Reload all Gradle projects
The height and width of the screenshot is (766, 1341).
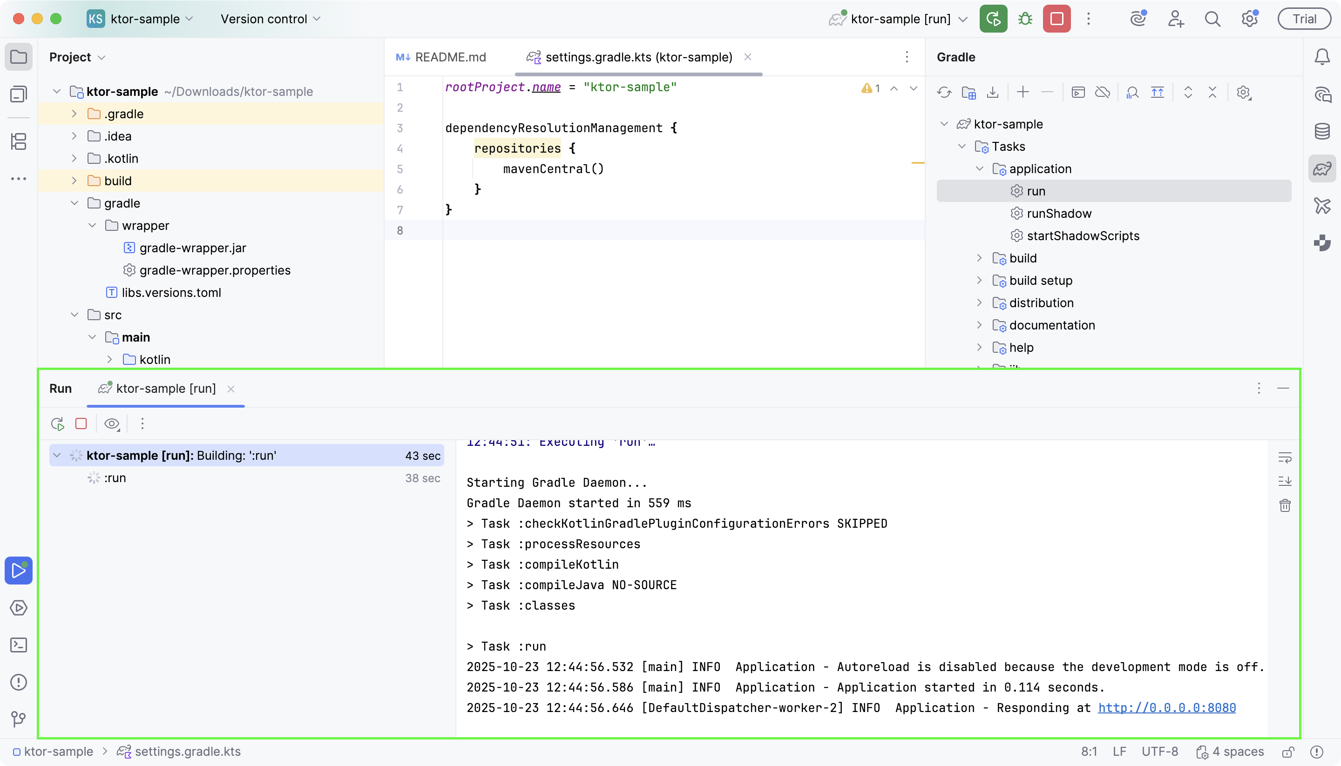coord(944,93)
